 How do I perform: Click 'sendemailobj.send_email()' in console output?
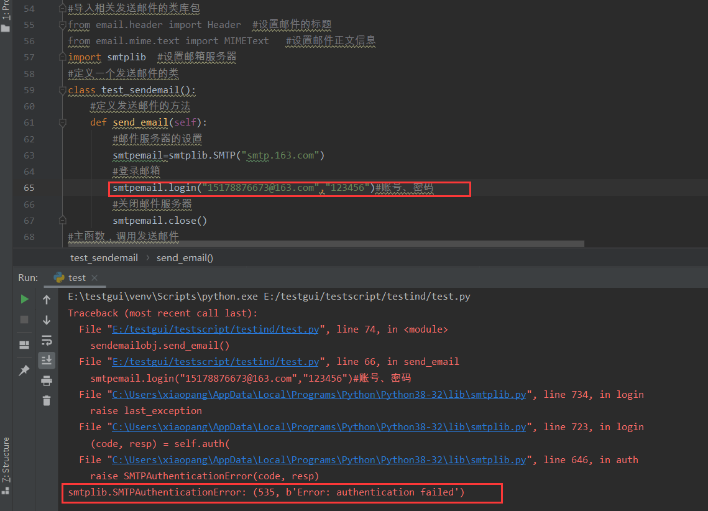pyautogui.click(x=160, y=346)
